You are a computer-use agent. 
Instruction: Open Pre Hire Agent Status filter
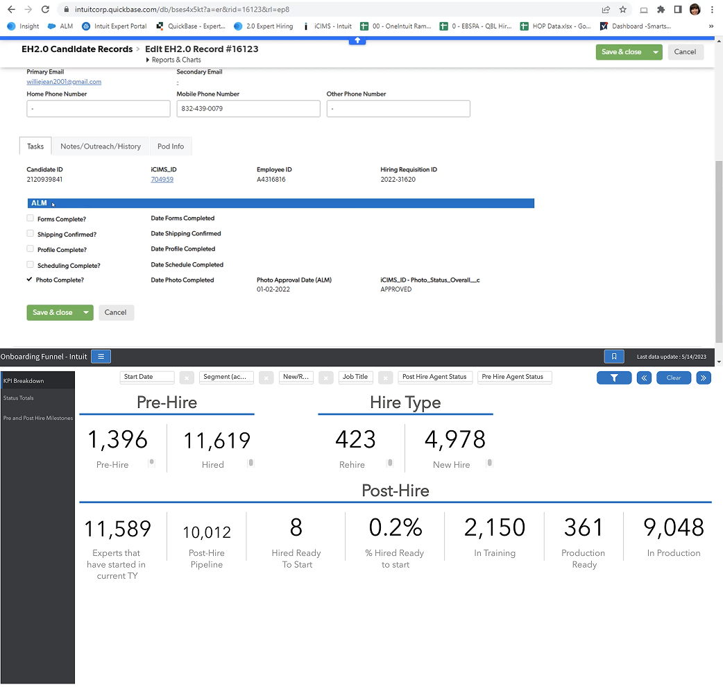tap(515, 378)
